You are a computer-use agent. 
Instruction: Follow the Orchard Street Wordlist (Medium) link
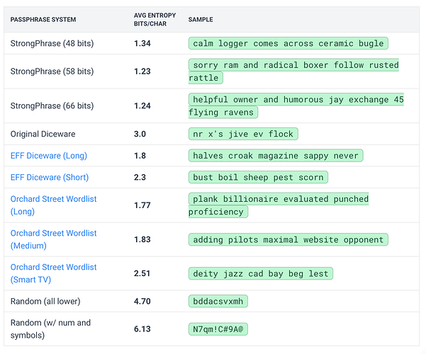pos(54,240)
